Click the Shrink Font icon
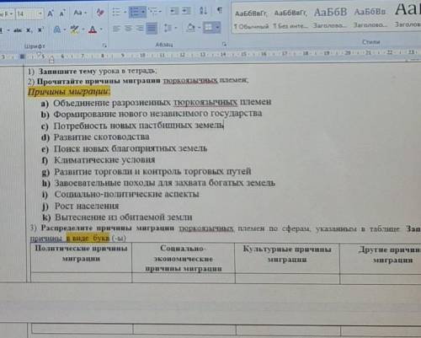This screenshot has height=338, width=421. (x=62, y=13)
